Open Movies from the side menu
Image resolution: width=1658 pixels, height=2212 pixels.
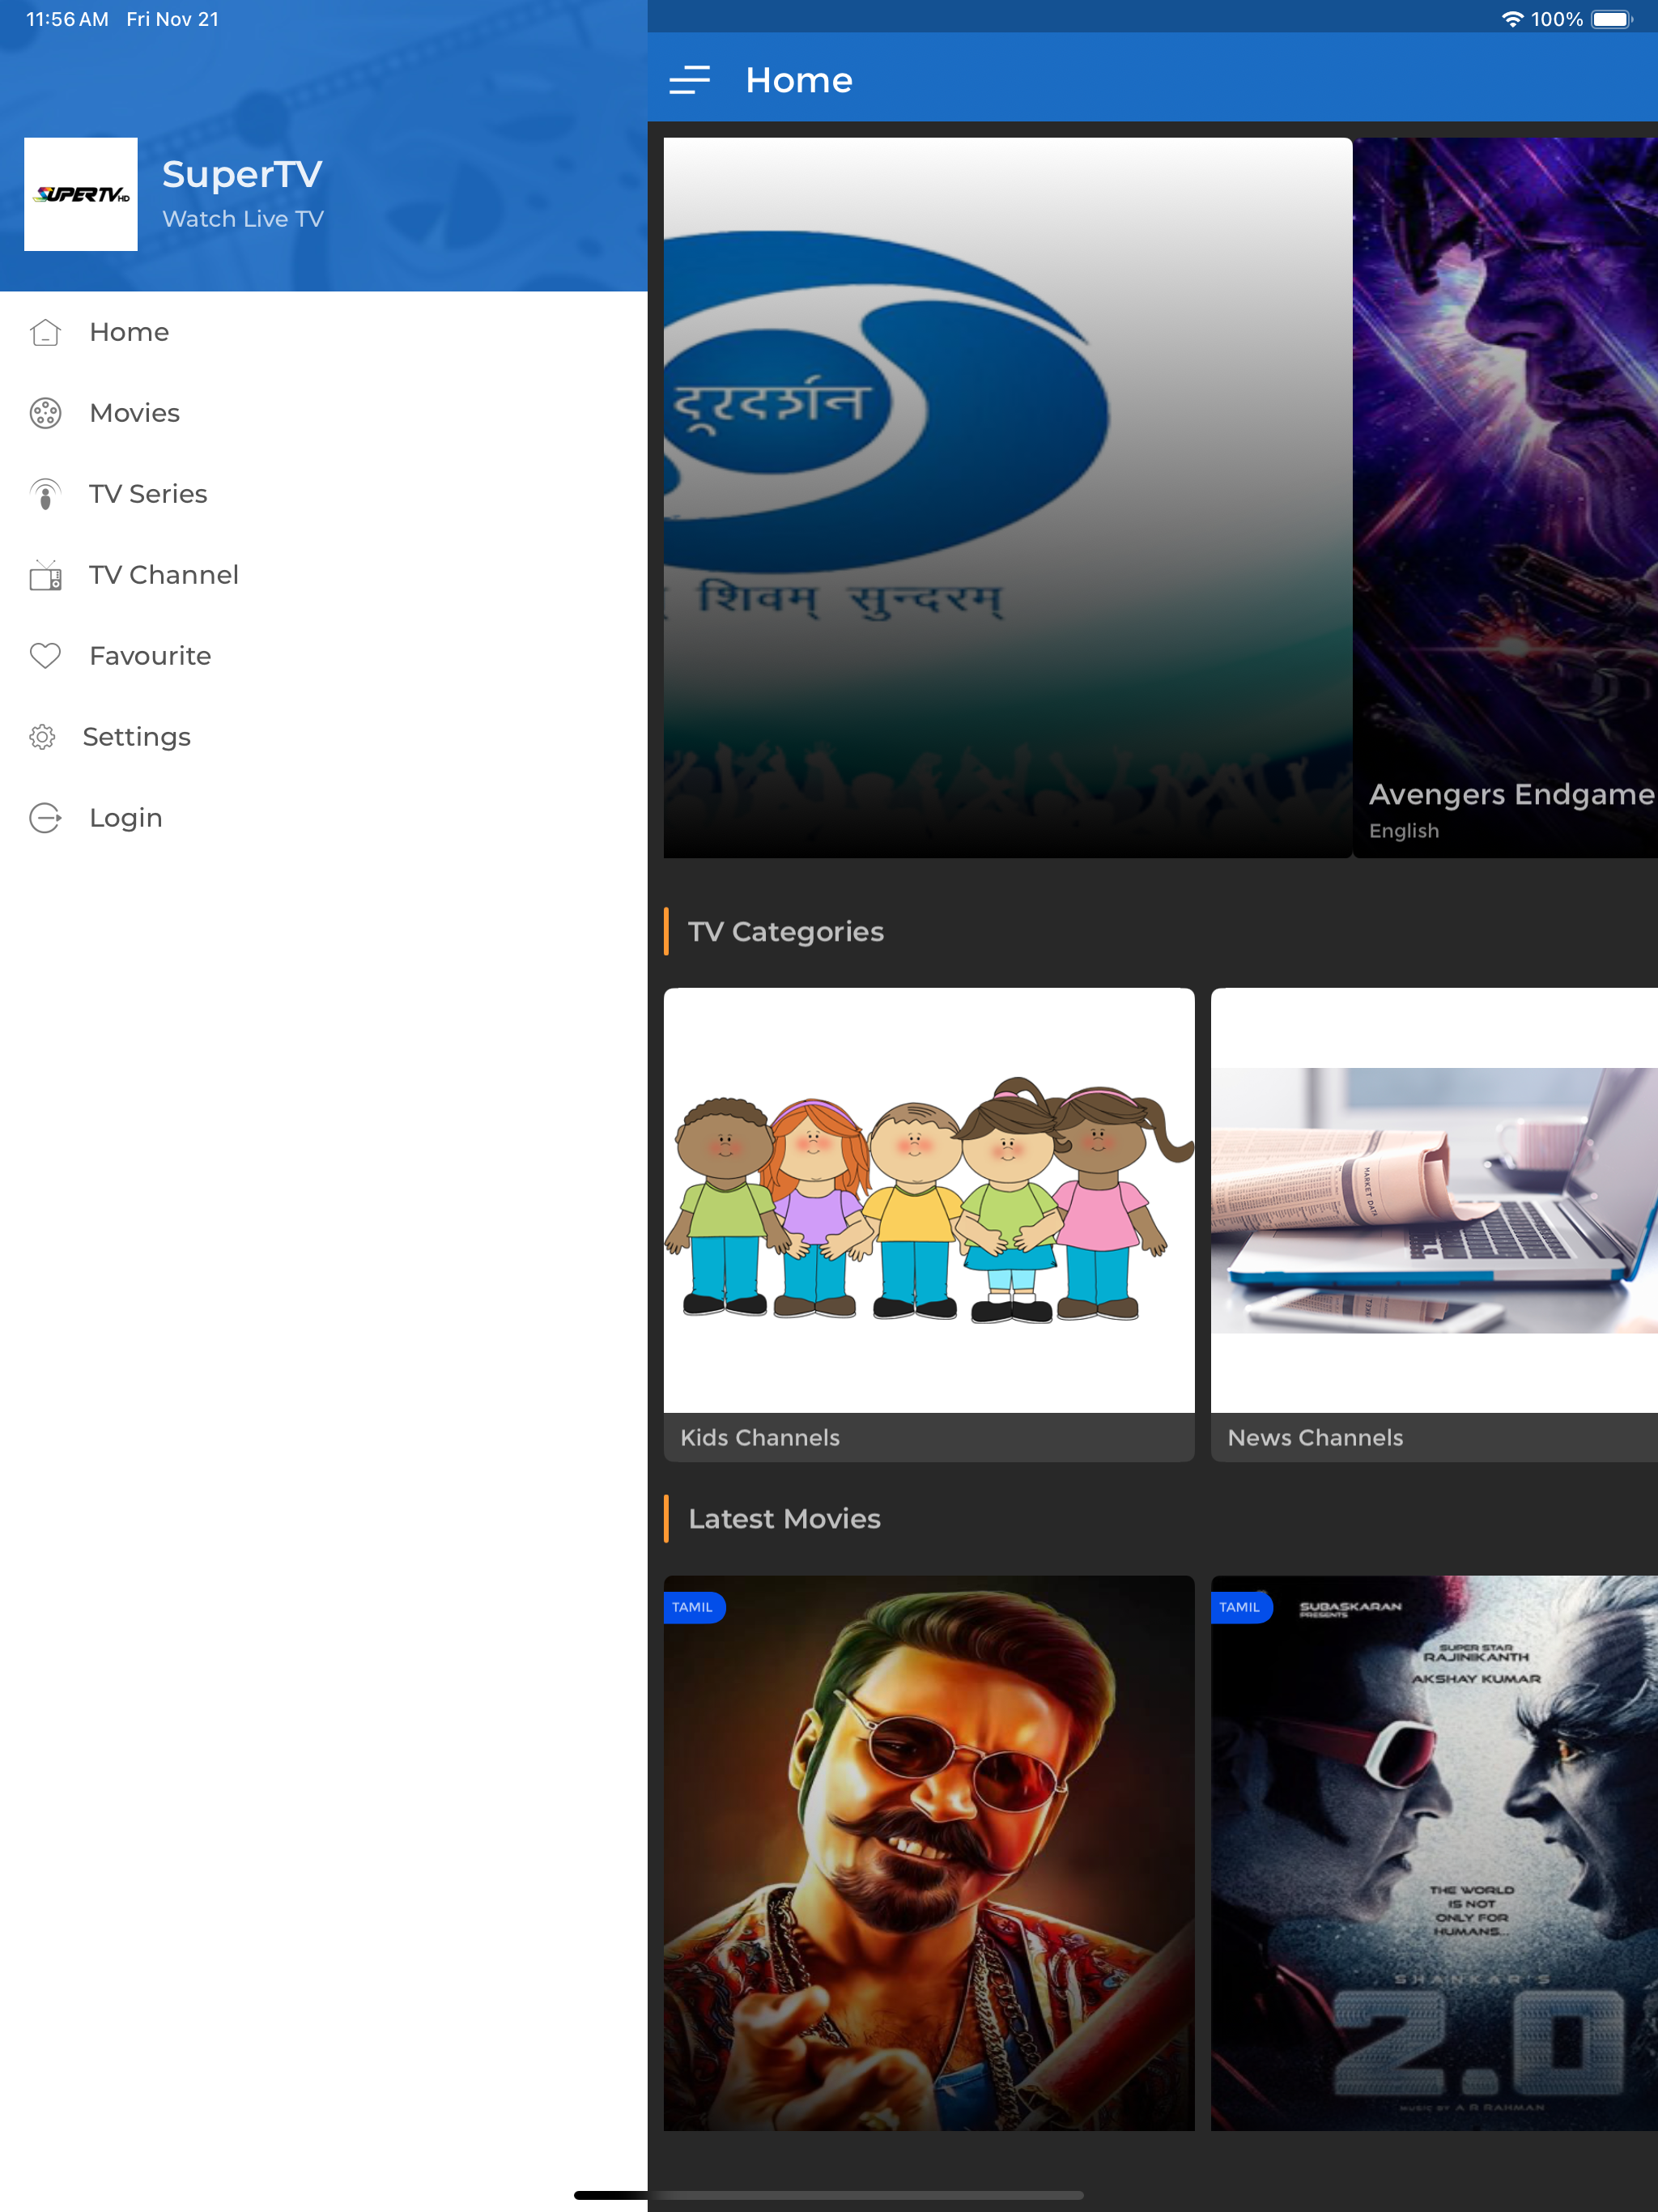pyautogui.click(x=324, y=413)
